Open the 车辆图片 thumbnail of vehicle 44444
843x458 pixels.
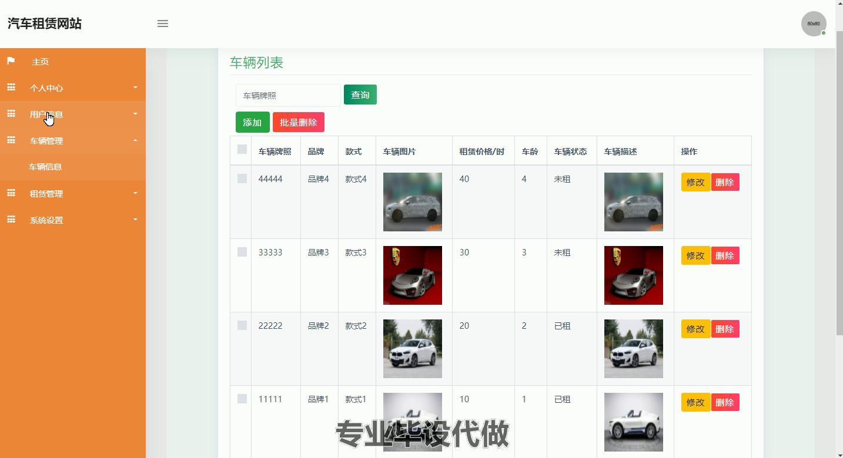click(413, 202)
